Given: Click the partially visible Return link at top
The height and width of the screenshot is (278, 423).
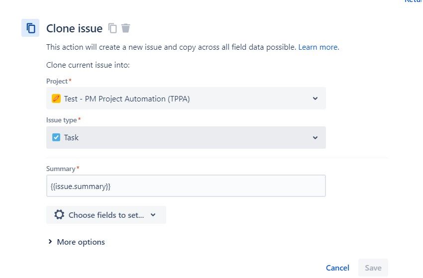Looking at the screenshot, I should (414, 1).
